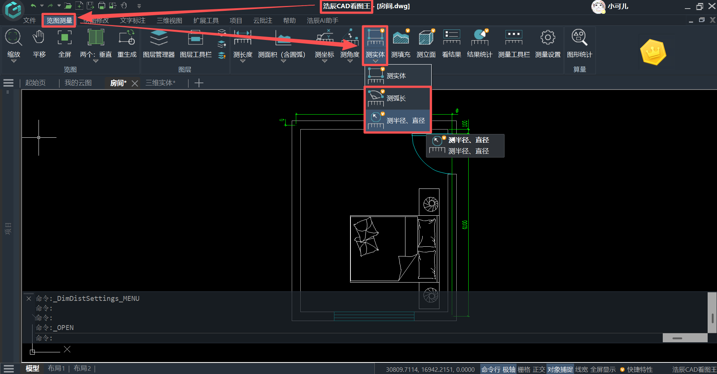Select the 缩放 zoom tool

coord(13,43)
